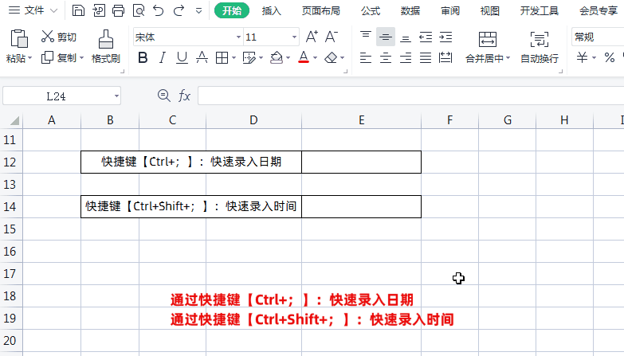Select the Format Painter (格式刷) tool
The image size is (624, 356).
click(x=106, y=46)
